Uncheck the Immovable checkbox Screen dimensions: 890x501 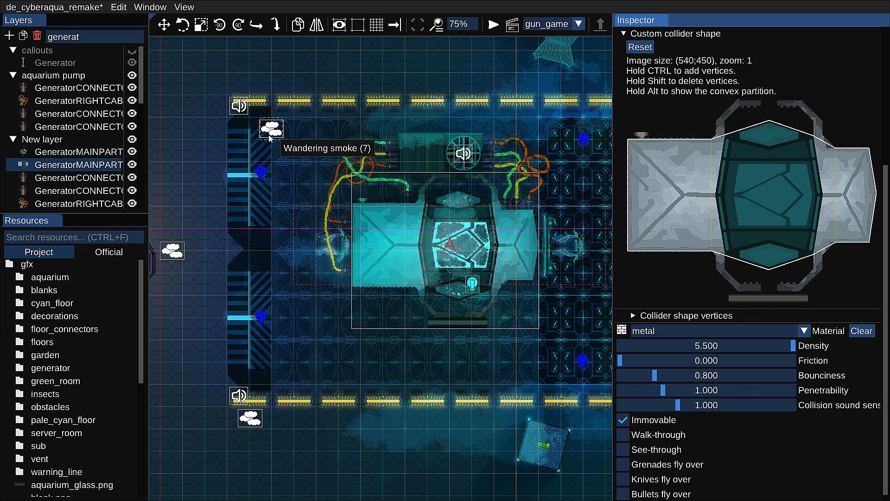tap(623, 420)
